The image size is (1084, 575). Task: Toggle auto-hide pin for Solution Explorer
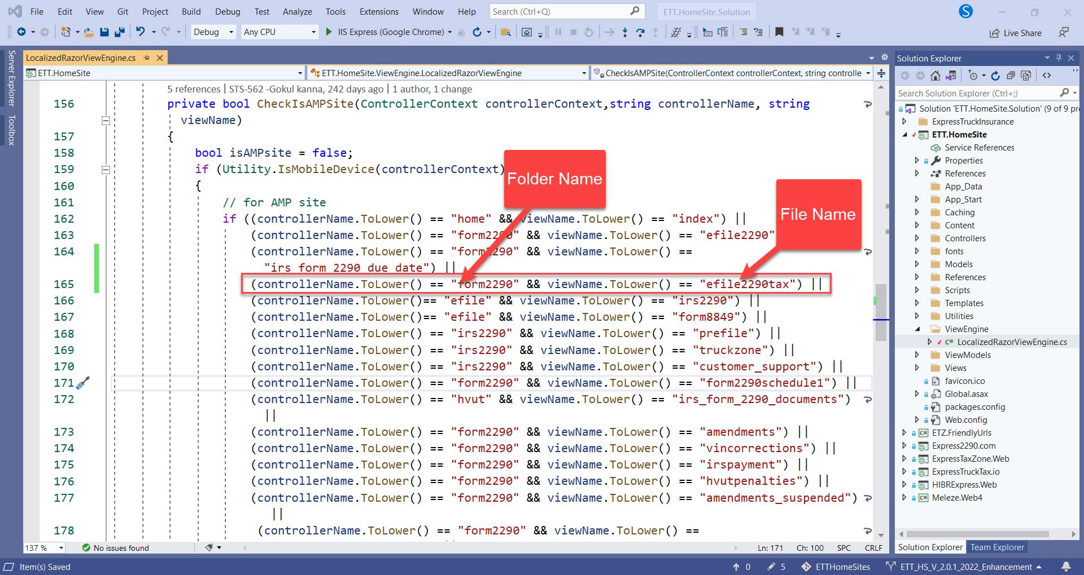(x=1059, y=57)
